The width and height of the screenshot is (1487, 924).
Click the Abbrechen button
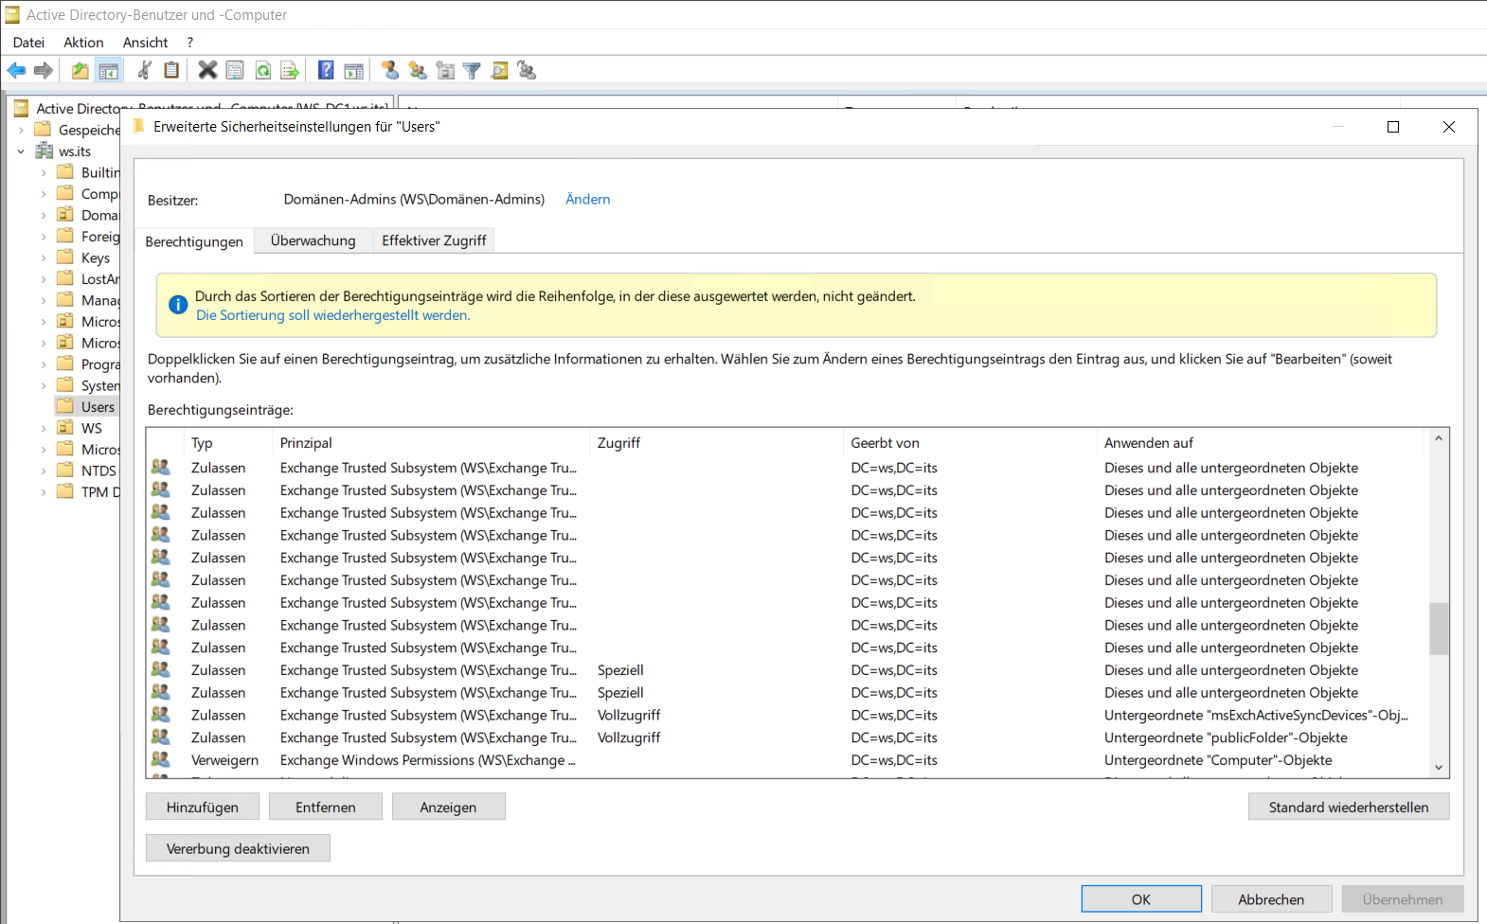(x=1271, y=899)
